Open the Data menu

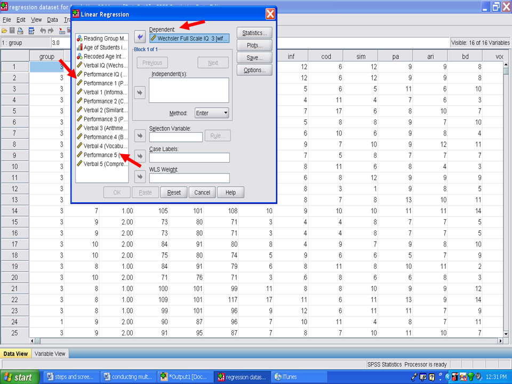(x=52, y=20)
